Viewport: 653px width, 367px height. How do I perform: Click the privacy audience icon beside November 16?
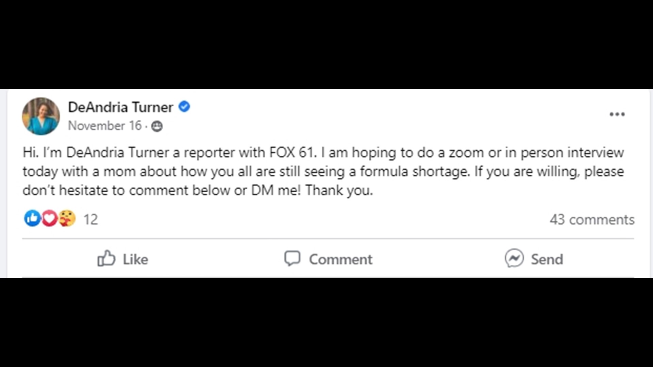coord(157,126)
